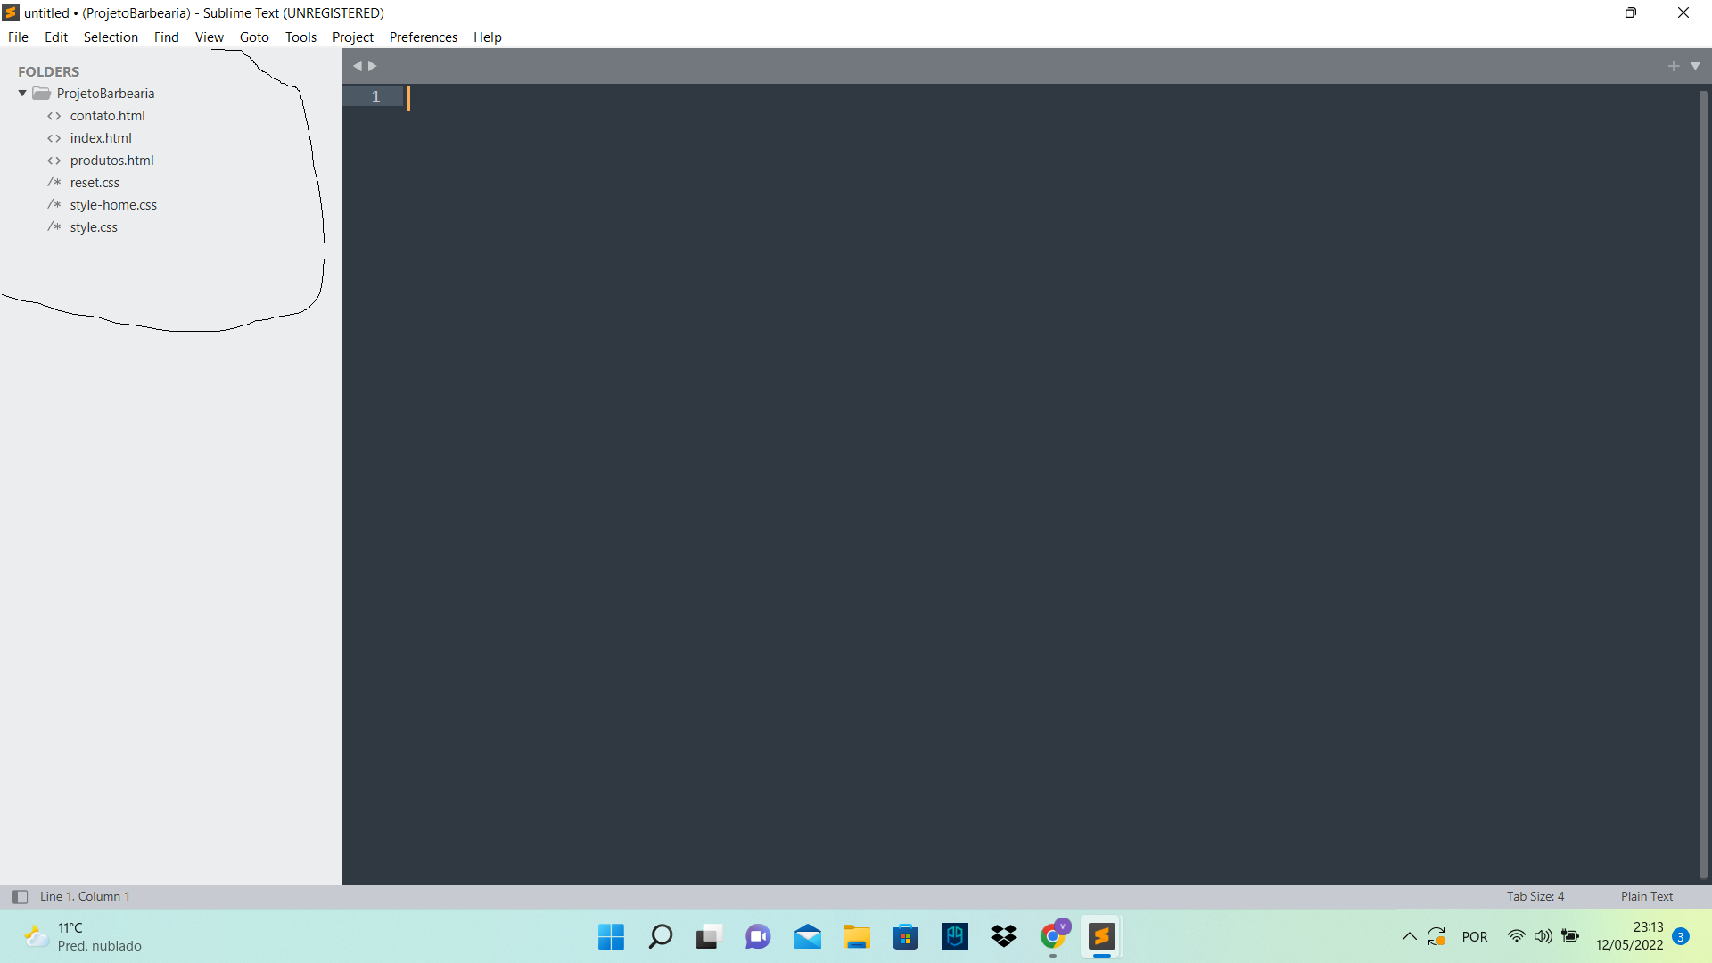This screenshot has width=1712, height=963.
Task: Click the Plain Text language selector
Action: point(1646,896)
